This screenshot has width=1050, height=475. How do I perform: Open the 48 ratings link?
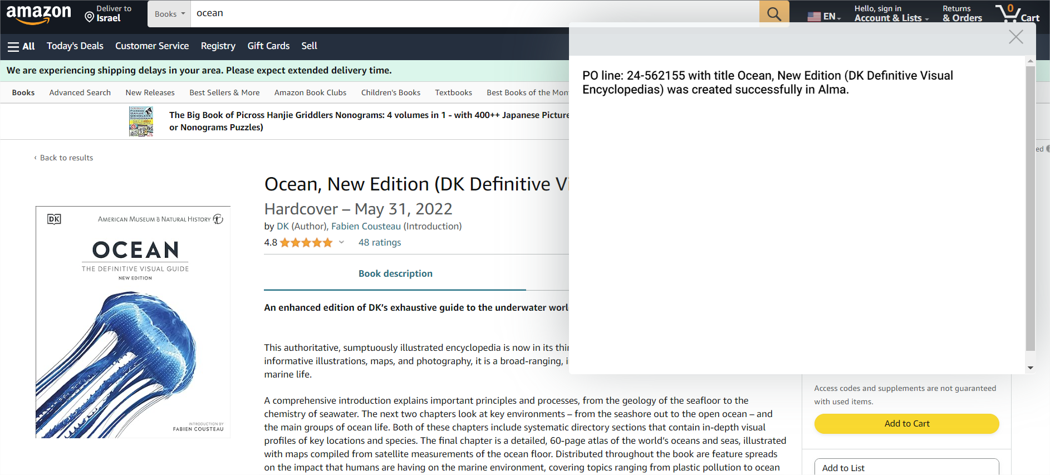click(x=380, y=242)
